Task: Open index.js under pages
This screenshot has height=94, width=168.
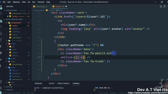Action: 15,56
